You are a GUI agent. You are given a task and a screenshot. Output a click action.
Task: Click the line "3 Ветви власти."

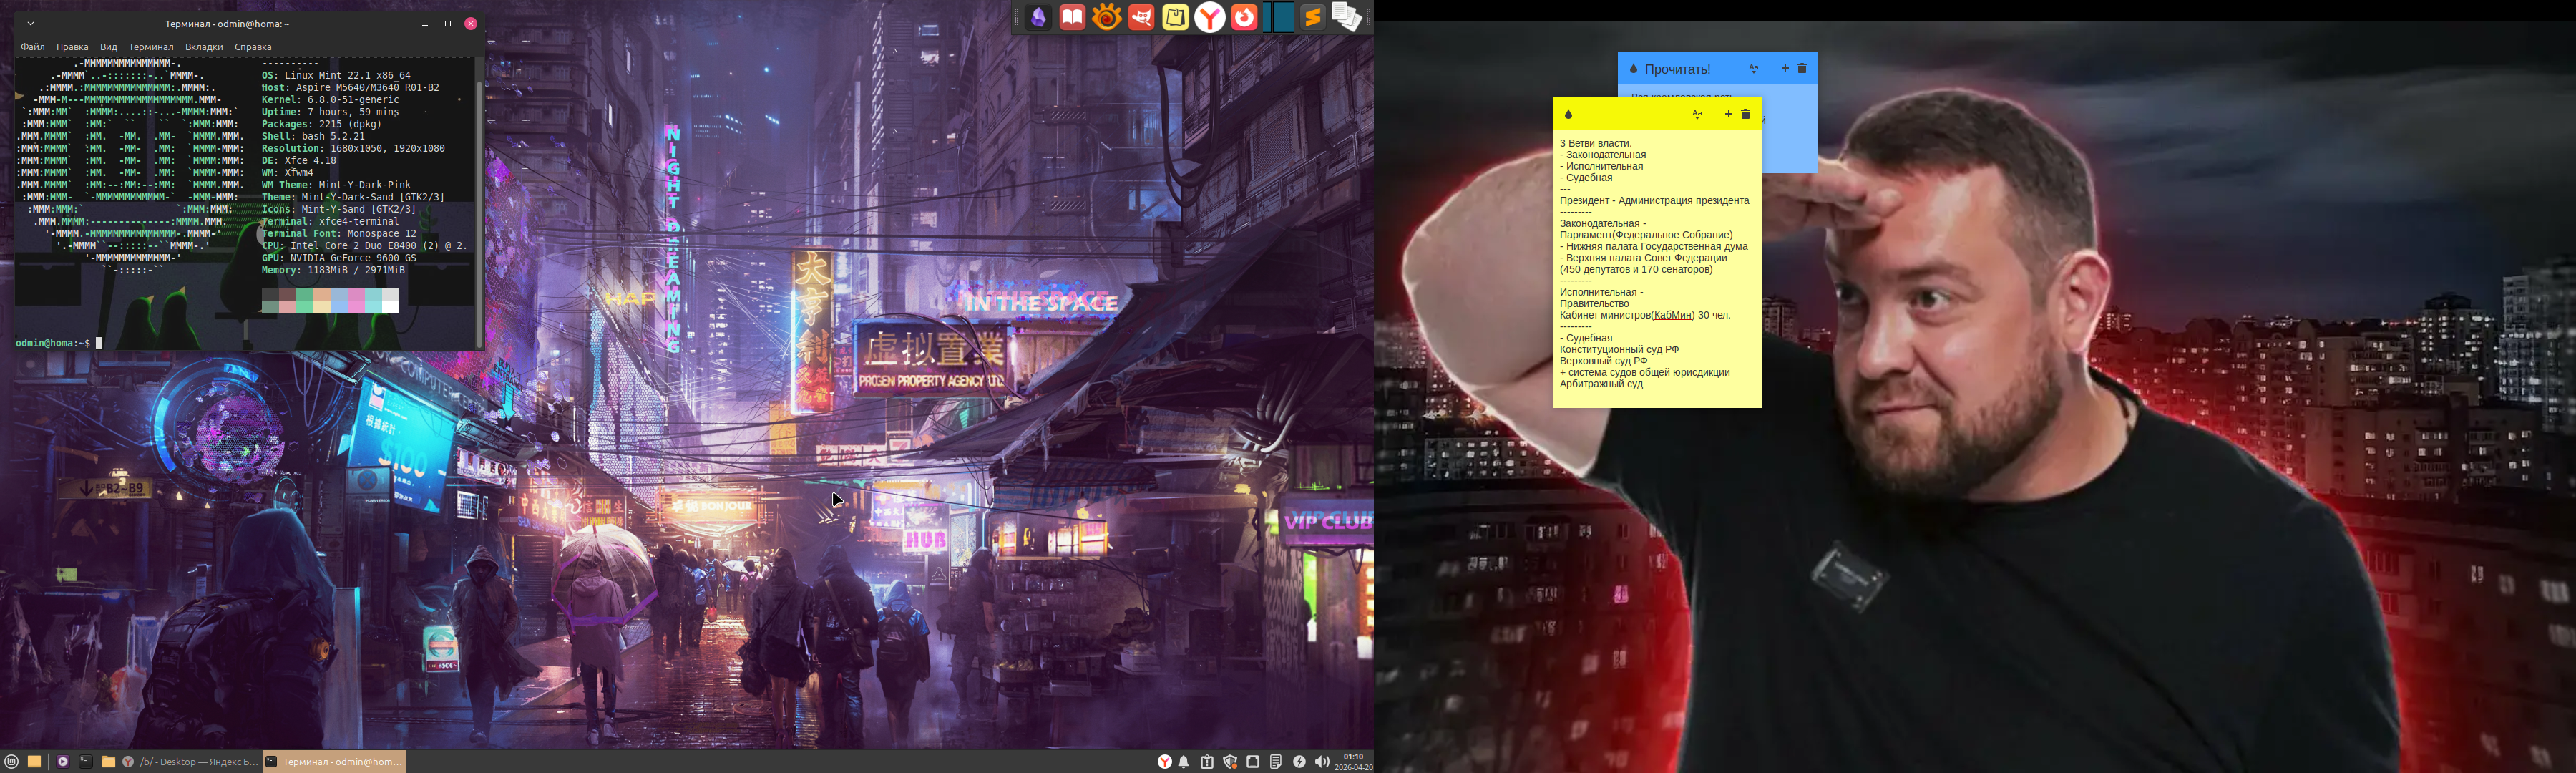pos(1595,143)
